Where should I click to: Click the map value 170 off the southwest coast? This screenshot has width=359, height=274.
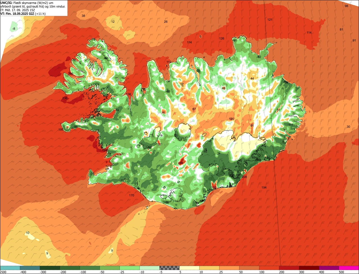point(132,195)
